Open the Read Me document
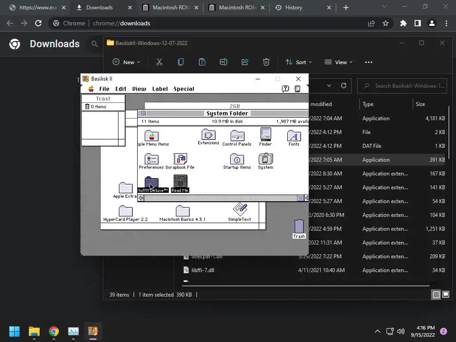This screenshot has height=342, width=456. [180, 182]
